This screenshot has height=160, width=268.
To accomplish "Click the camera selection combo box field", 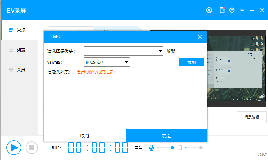I will tap(120, 51).
